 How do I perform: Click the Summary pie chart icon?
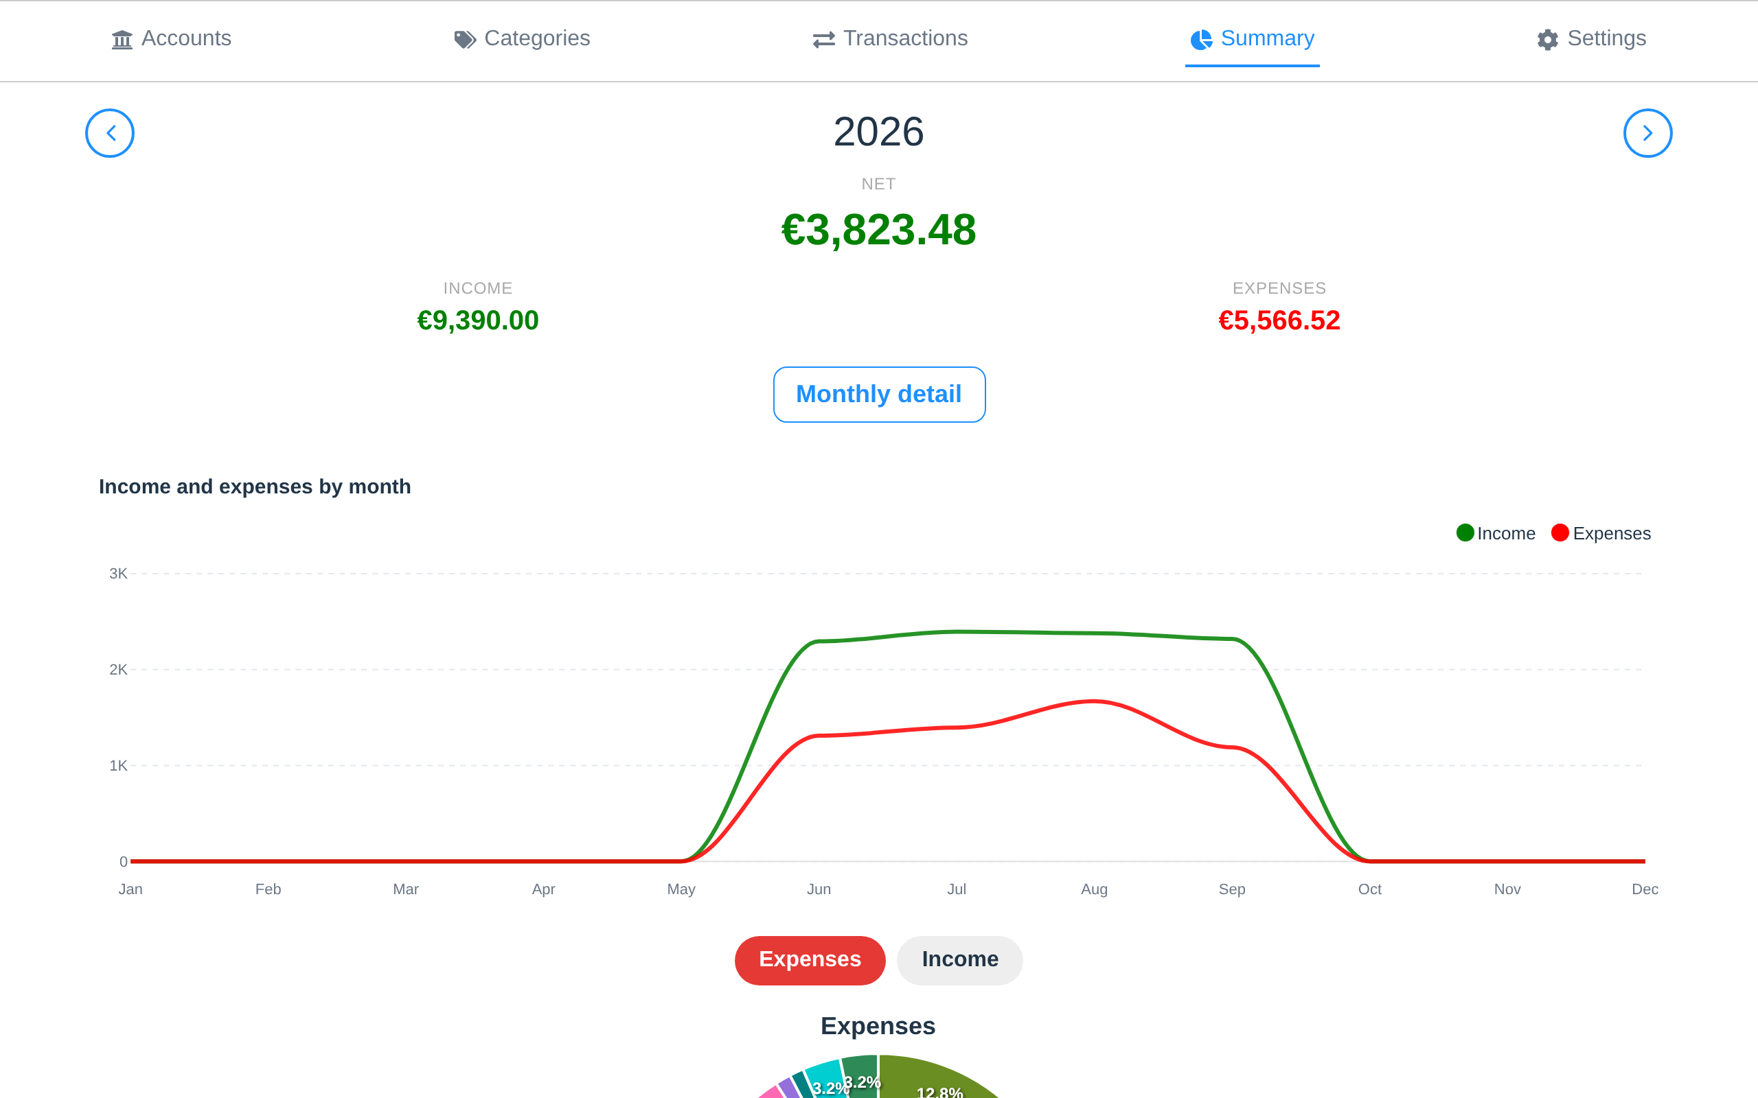click(1202, 39)
